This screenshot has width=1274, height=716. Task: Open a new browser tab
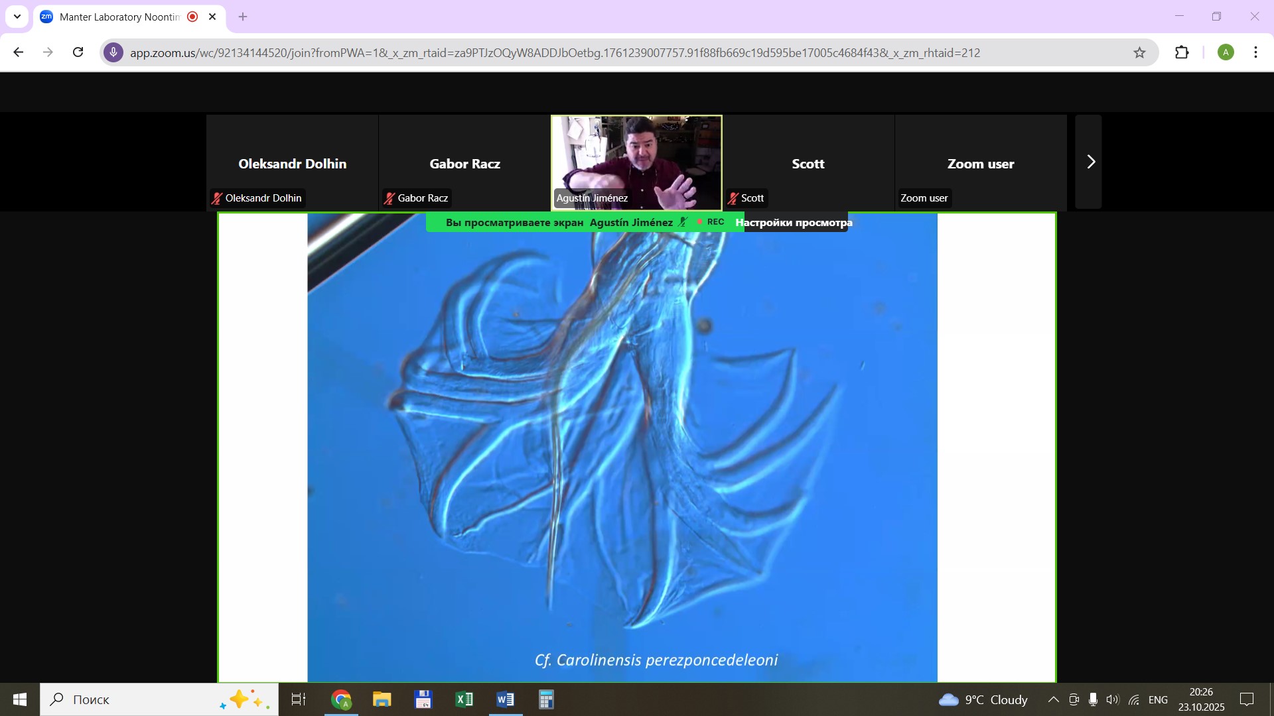(243, 17)
